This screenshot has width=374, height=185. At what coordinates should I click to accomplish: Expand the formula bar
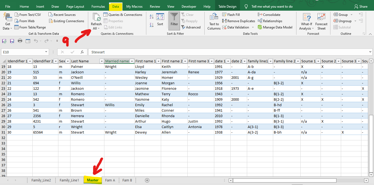pos(370,52)
